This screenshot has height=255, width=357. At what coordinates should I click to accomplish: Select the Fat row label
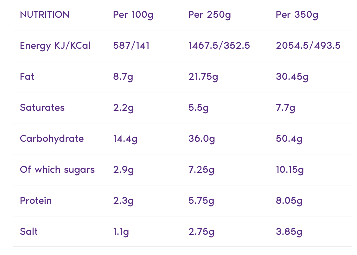click(27, 77)
